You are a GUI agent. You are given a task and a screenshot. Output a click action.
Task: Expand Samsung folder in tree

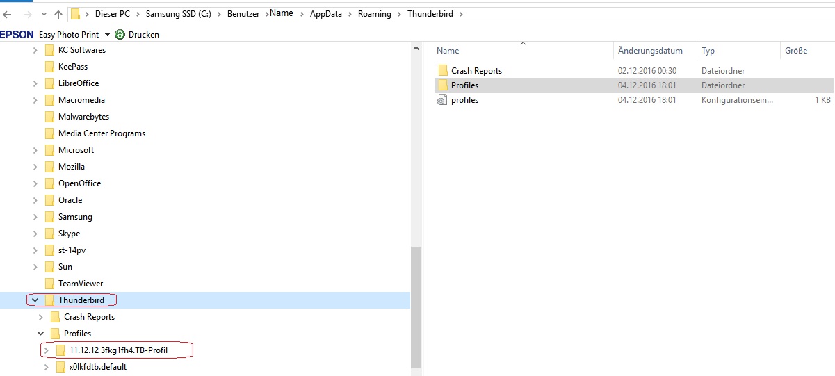35,217
